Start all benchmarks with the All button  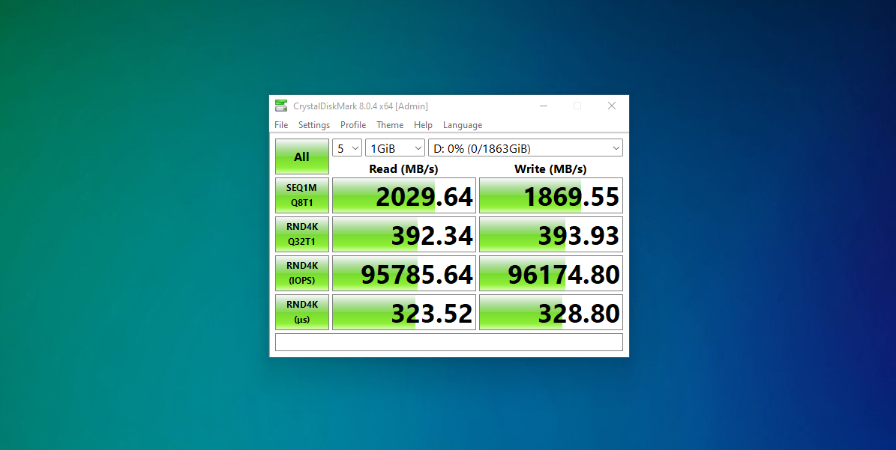(x=301, y=156)
